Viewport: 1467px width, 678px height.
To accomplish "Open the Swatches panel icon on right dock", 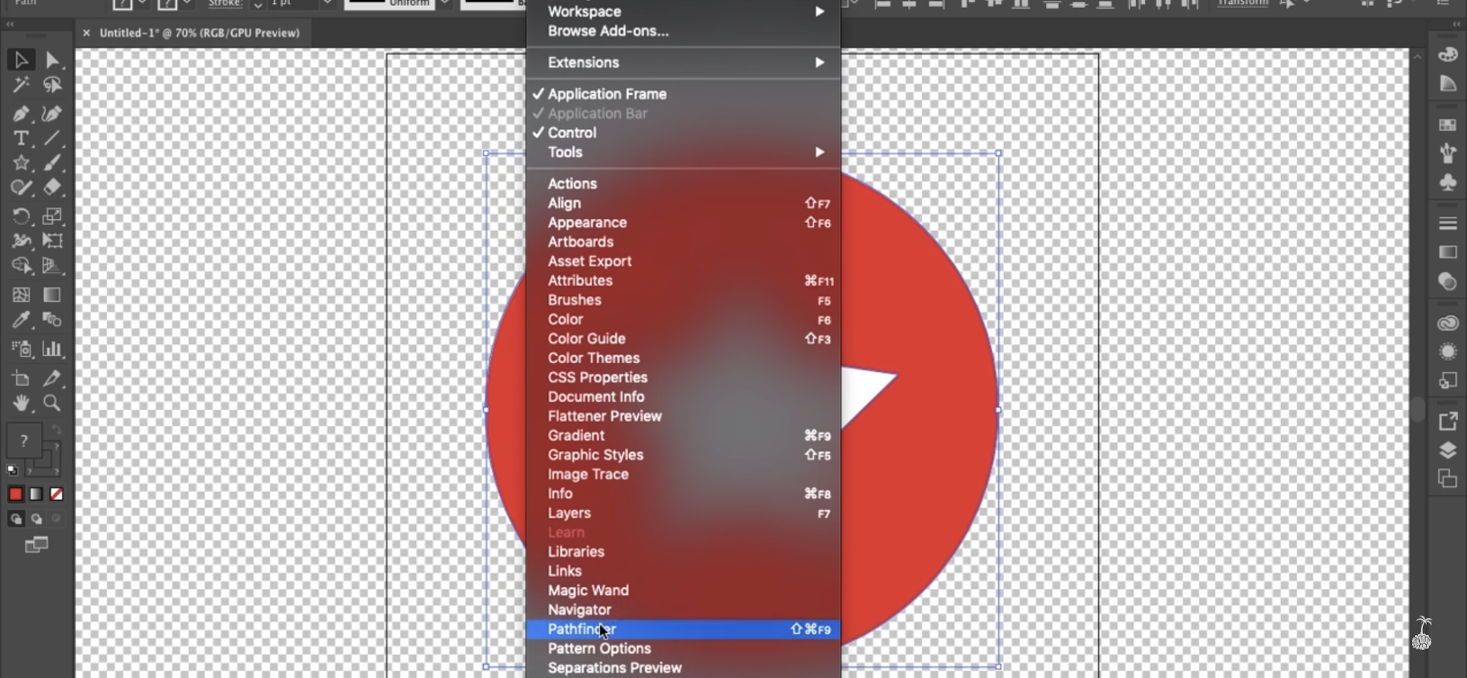I will [1447, 125].
